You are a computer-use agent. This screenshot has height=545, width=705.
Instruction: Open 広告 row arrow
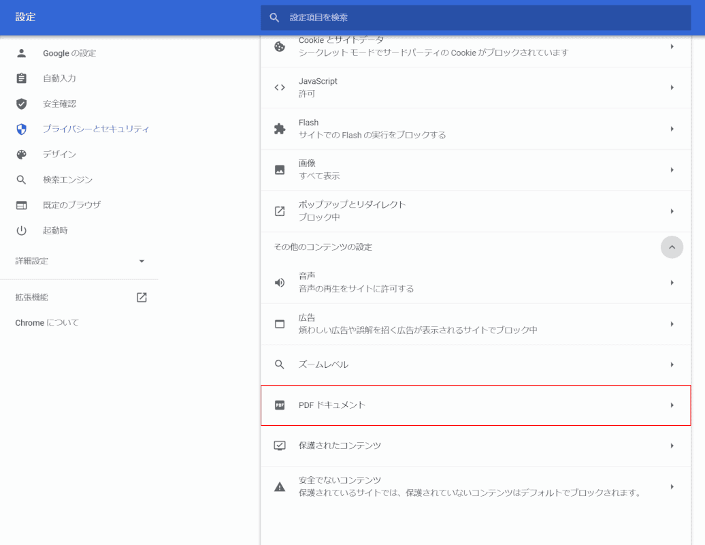click(x=672, y=324)
